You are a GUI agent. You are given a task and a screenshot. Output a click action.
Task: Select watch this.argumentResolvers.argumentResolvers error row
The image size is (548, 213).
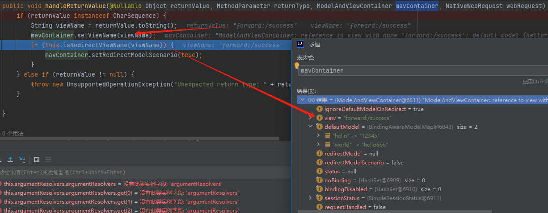click(x=145, y=184)
